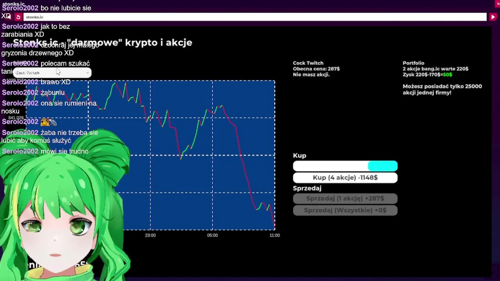Click the Zysk 220$-170$=50$ line
Image resolution: width=500 pixels, height=281 pixels.
(x=427, y=75)
